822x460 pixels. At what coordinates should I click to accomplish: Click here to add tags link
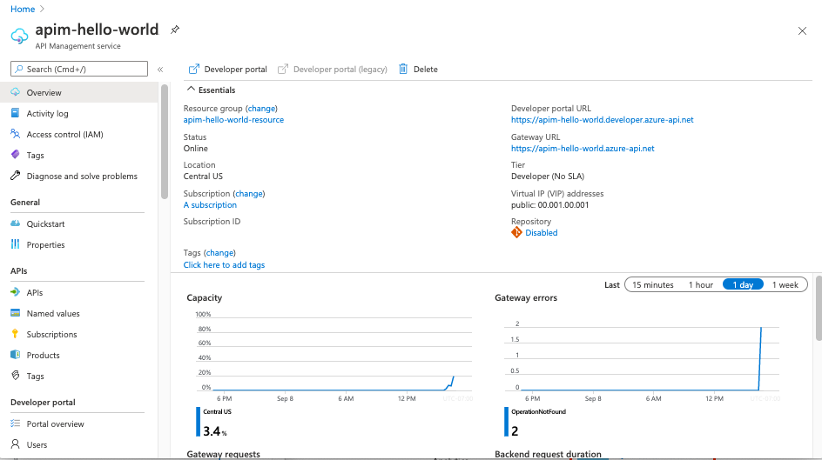point(224,265)
